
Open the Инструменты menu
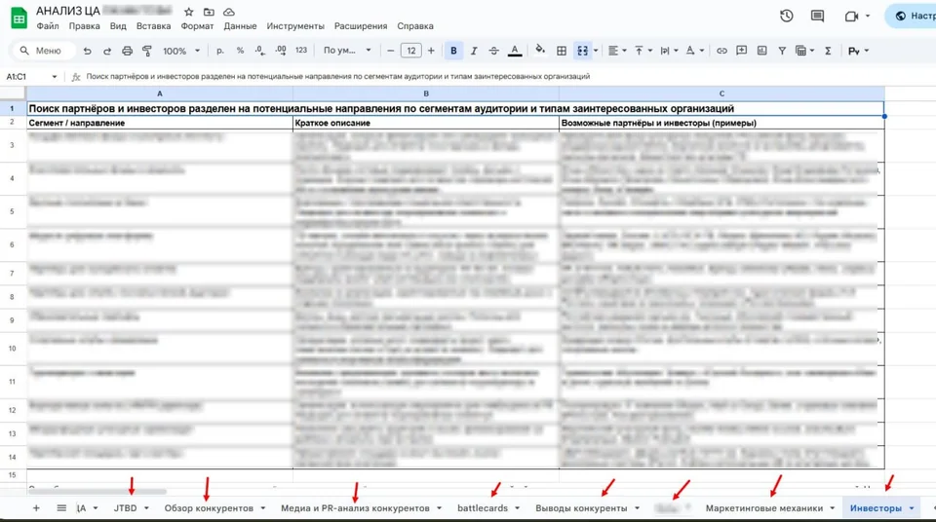pyautogui.click(x=295, y=26)
